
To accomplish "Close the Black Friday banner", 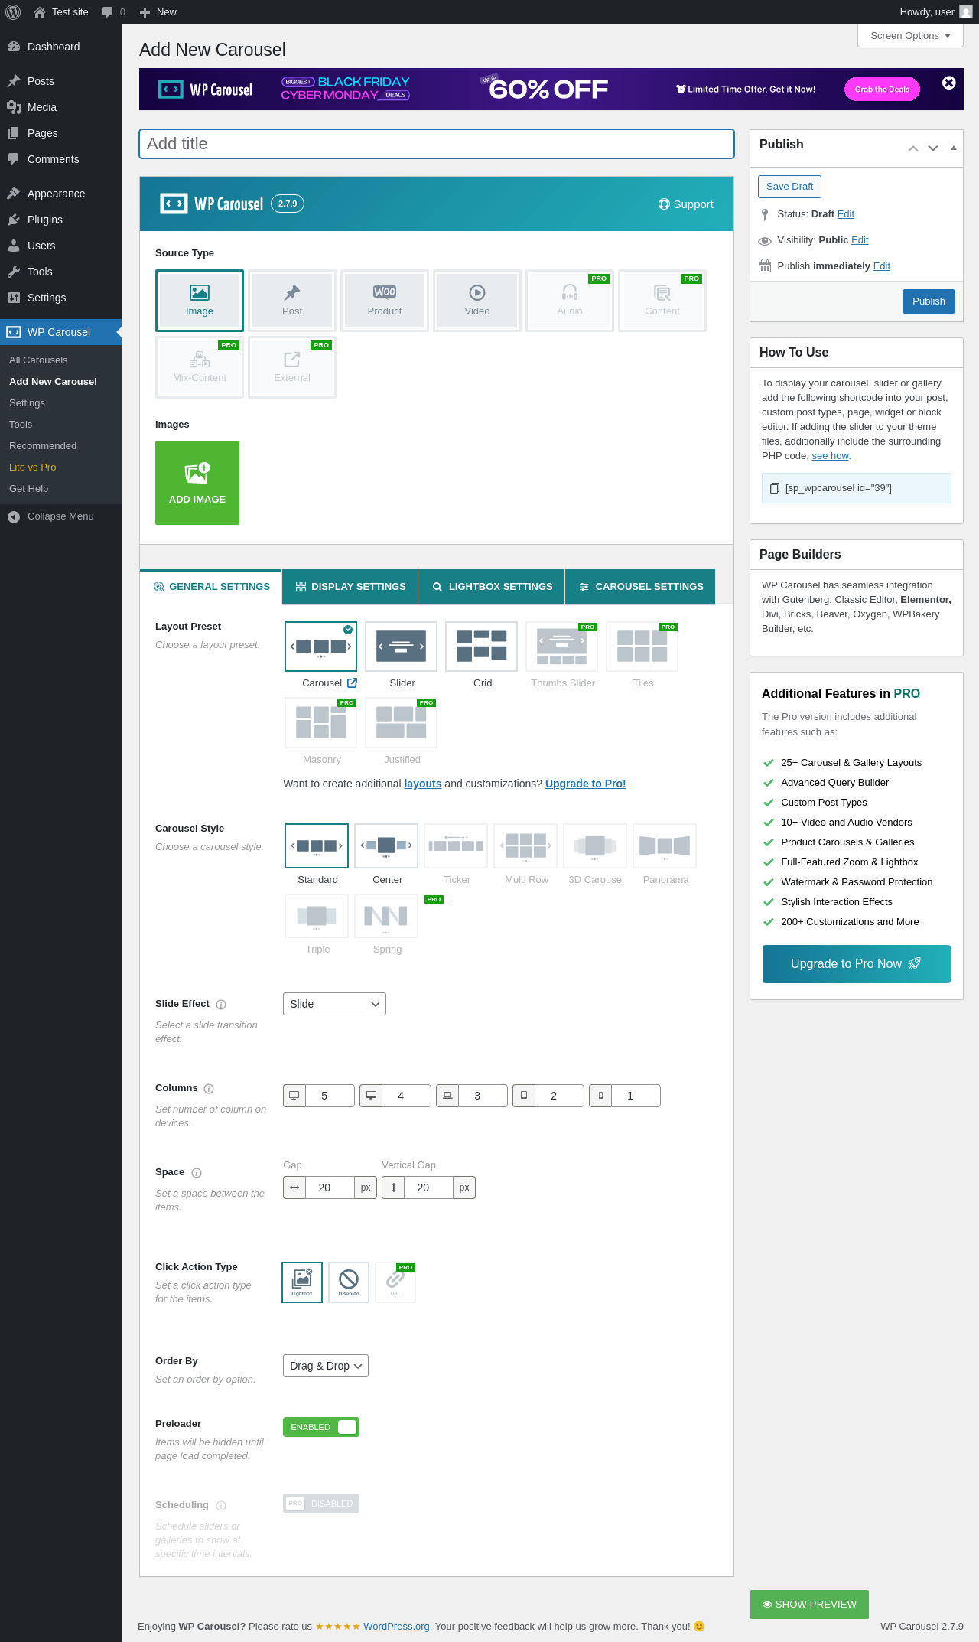I will 949,83.
